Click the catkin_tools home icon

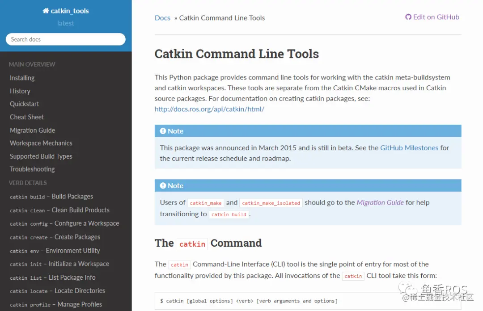[46, 11]
